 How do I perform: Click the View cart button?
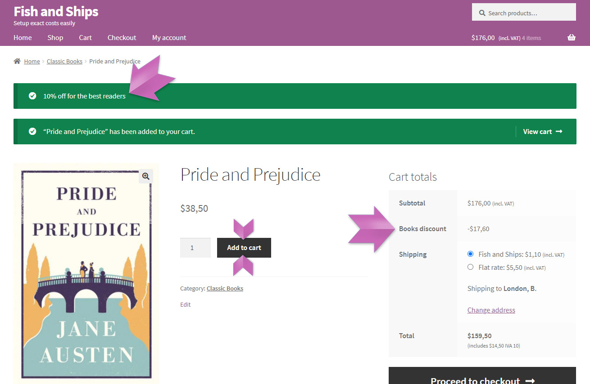[x=537, y=131]
